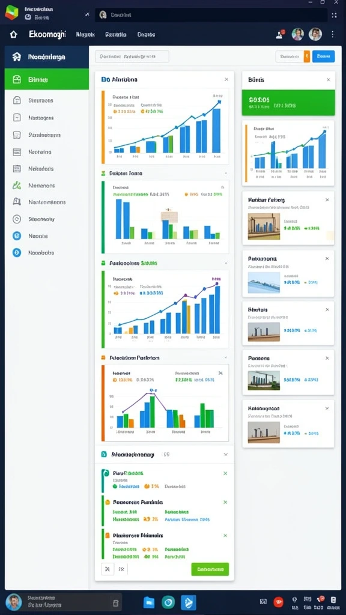Screen dimensions: 346x615
Task: Open the thumbnail in the Kontos Fobog card
Action: (x=264, y=226)
